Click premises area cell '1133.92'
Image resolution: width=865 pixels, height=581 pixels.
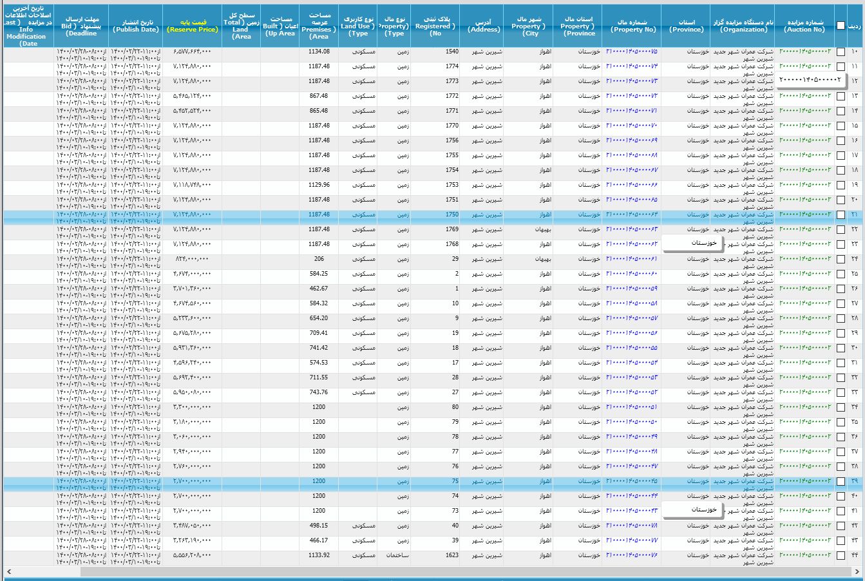click(319, 555)
